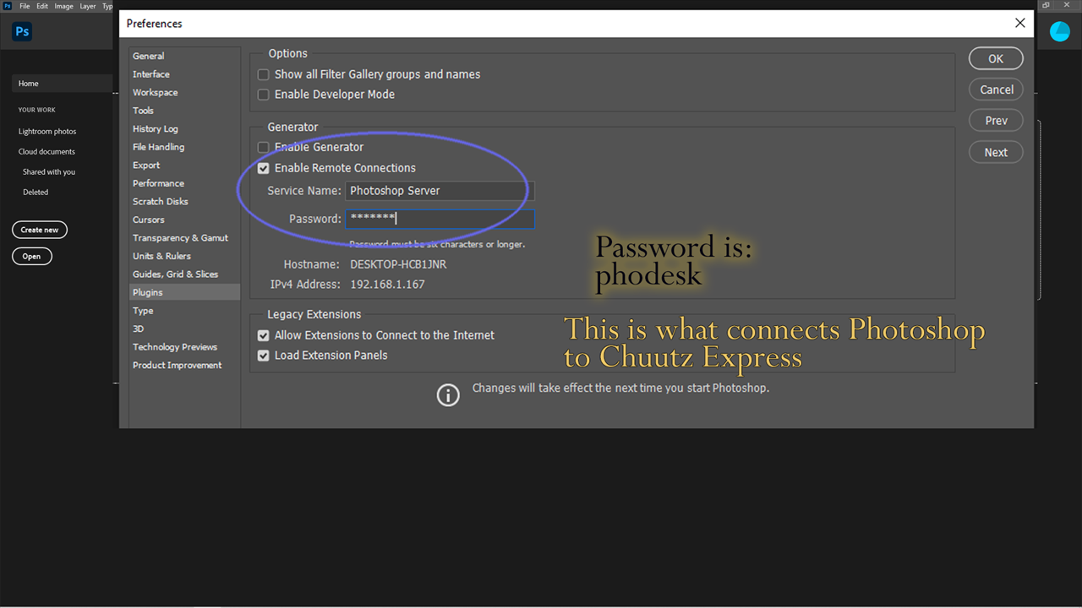Viewport: 1082px width, 608px height.
Task: Go to previous preferences page with Prev
Action: 996,121
